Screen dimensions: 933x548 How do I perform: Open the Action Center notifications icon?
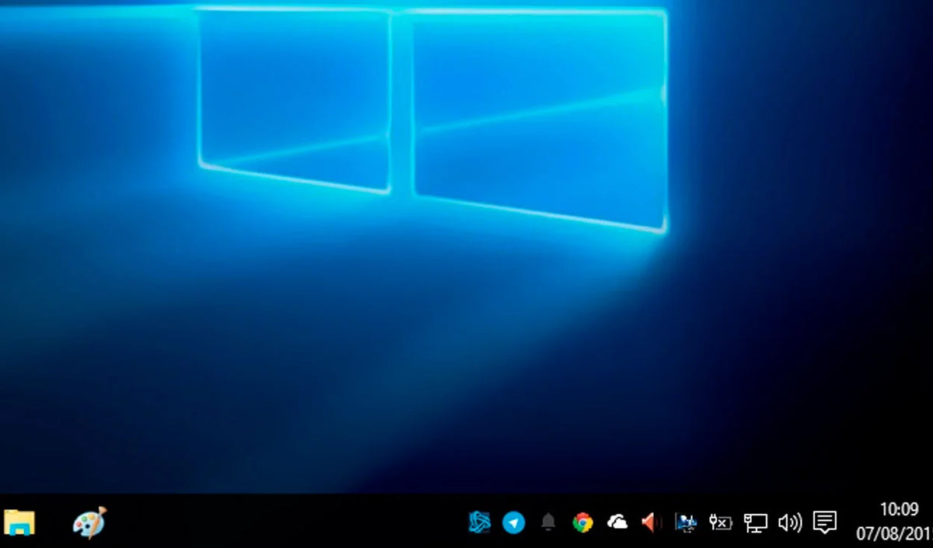click(825, 522)
